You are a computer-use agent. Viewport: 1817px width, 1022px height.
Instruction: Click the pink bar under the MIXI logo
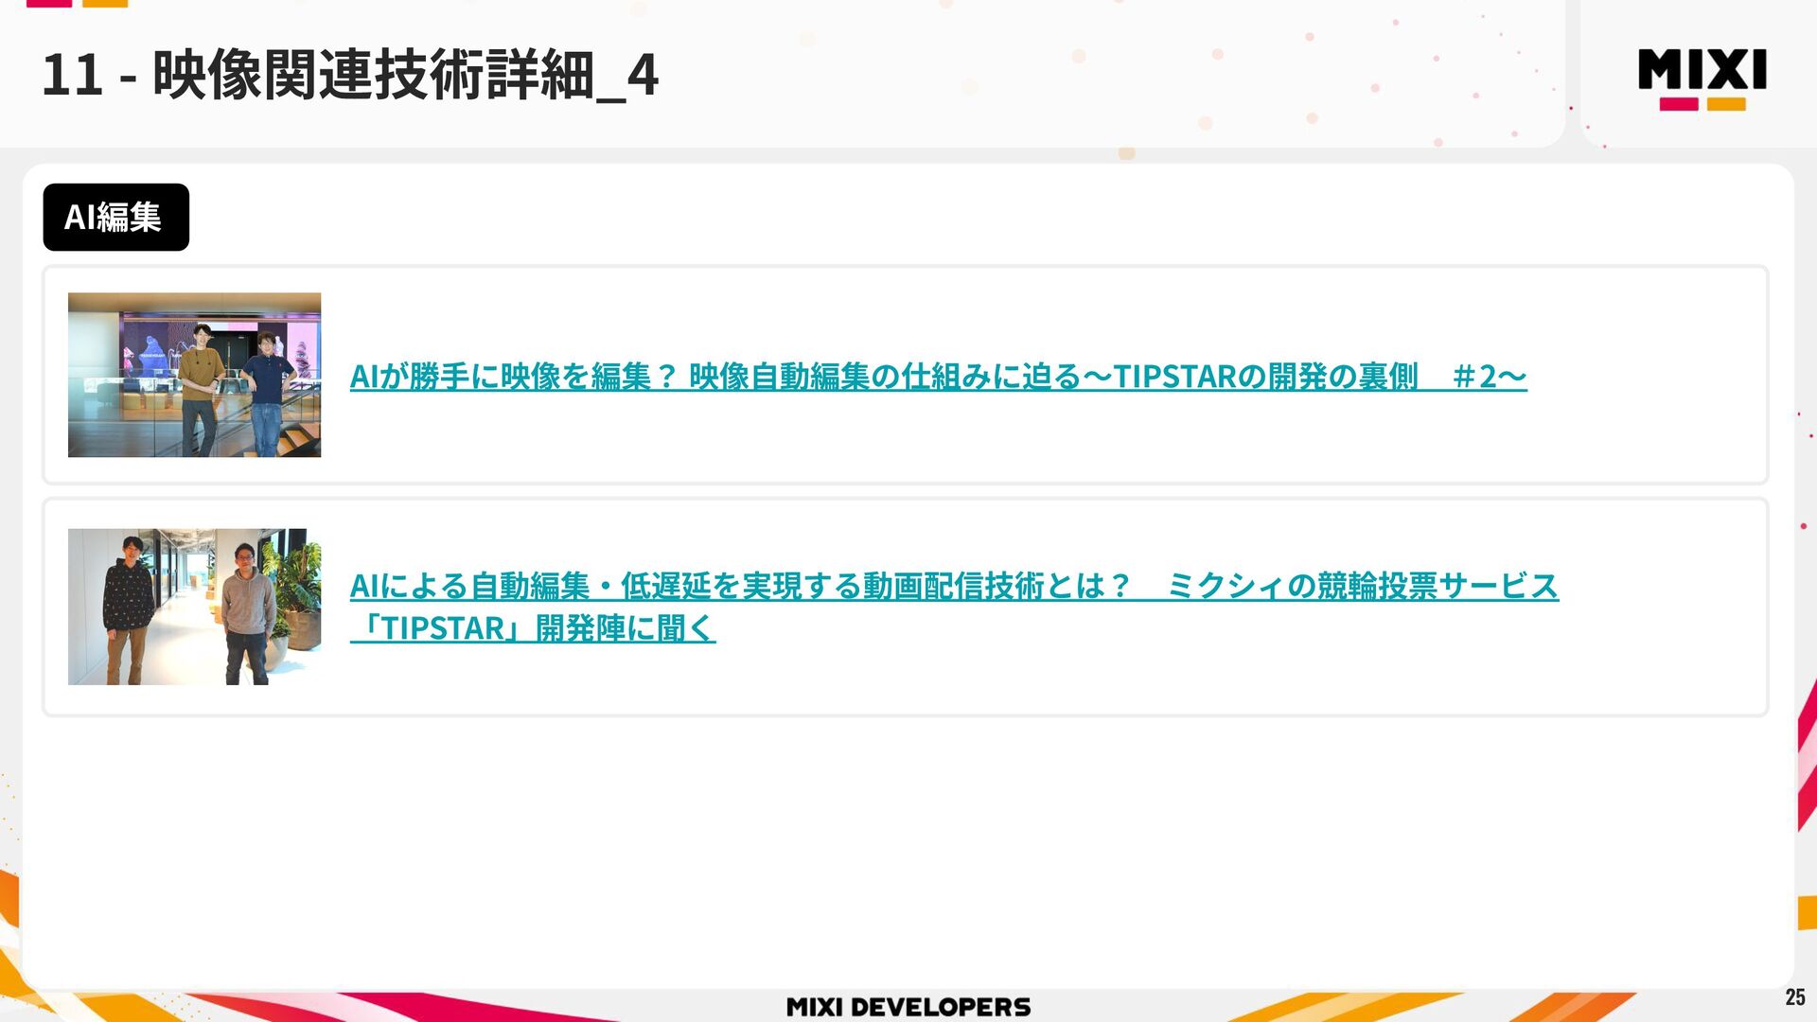(x=1679, y=104)
